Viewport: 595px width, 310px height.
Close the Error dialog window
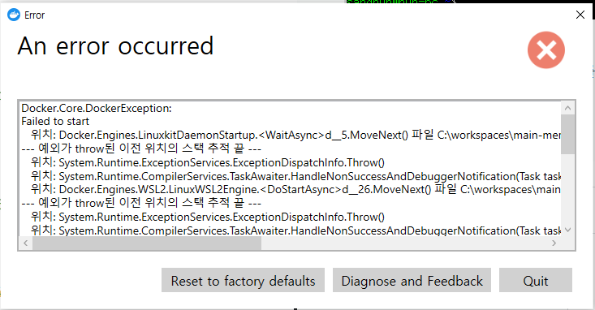[580, 15]
